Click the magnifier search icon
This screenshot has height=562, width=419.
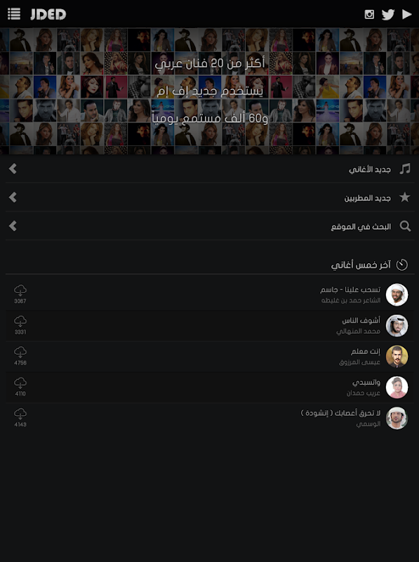405,226
